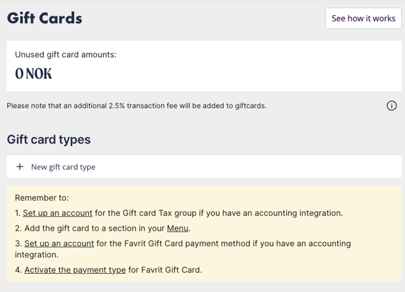Screen dimensions: 405x292
Task: Follow the Activate the payment type link
Action: pos(75,270)
